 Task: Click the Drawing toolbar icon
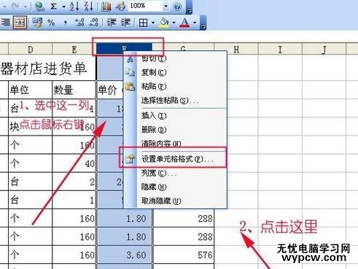pos(120,6)
